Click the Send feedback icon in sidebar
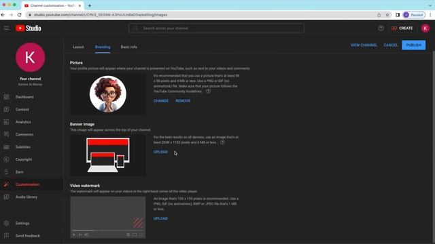Image resolution: width=435 pixels, height=244 pixels. [6, 235]
